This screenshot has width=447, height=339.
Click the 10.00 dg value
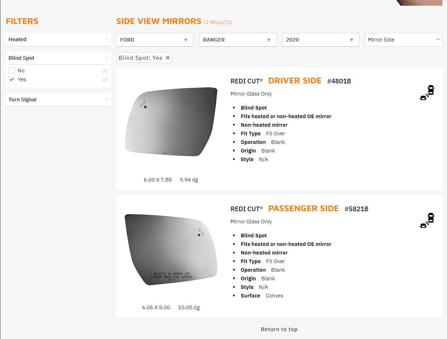[189, 307]
